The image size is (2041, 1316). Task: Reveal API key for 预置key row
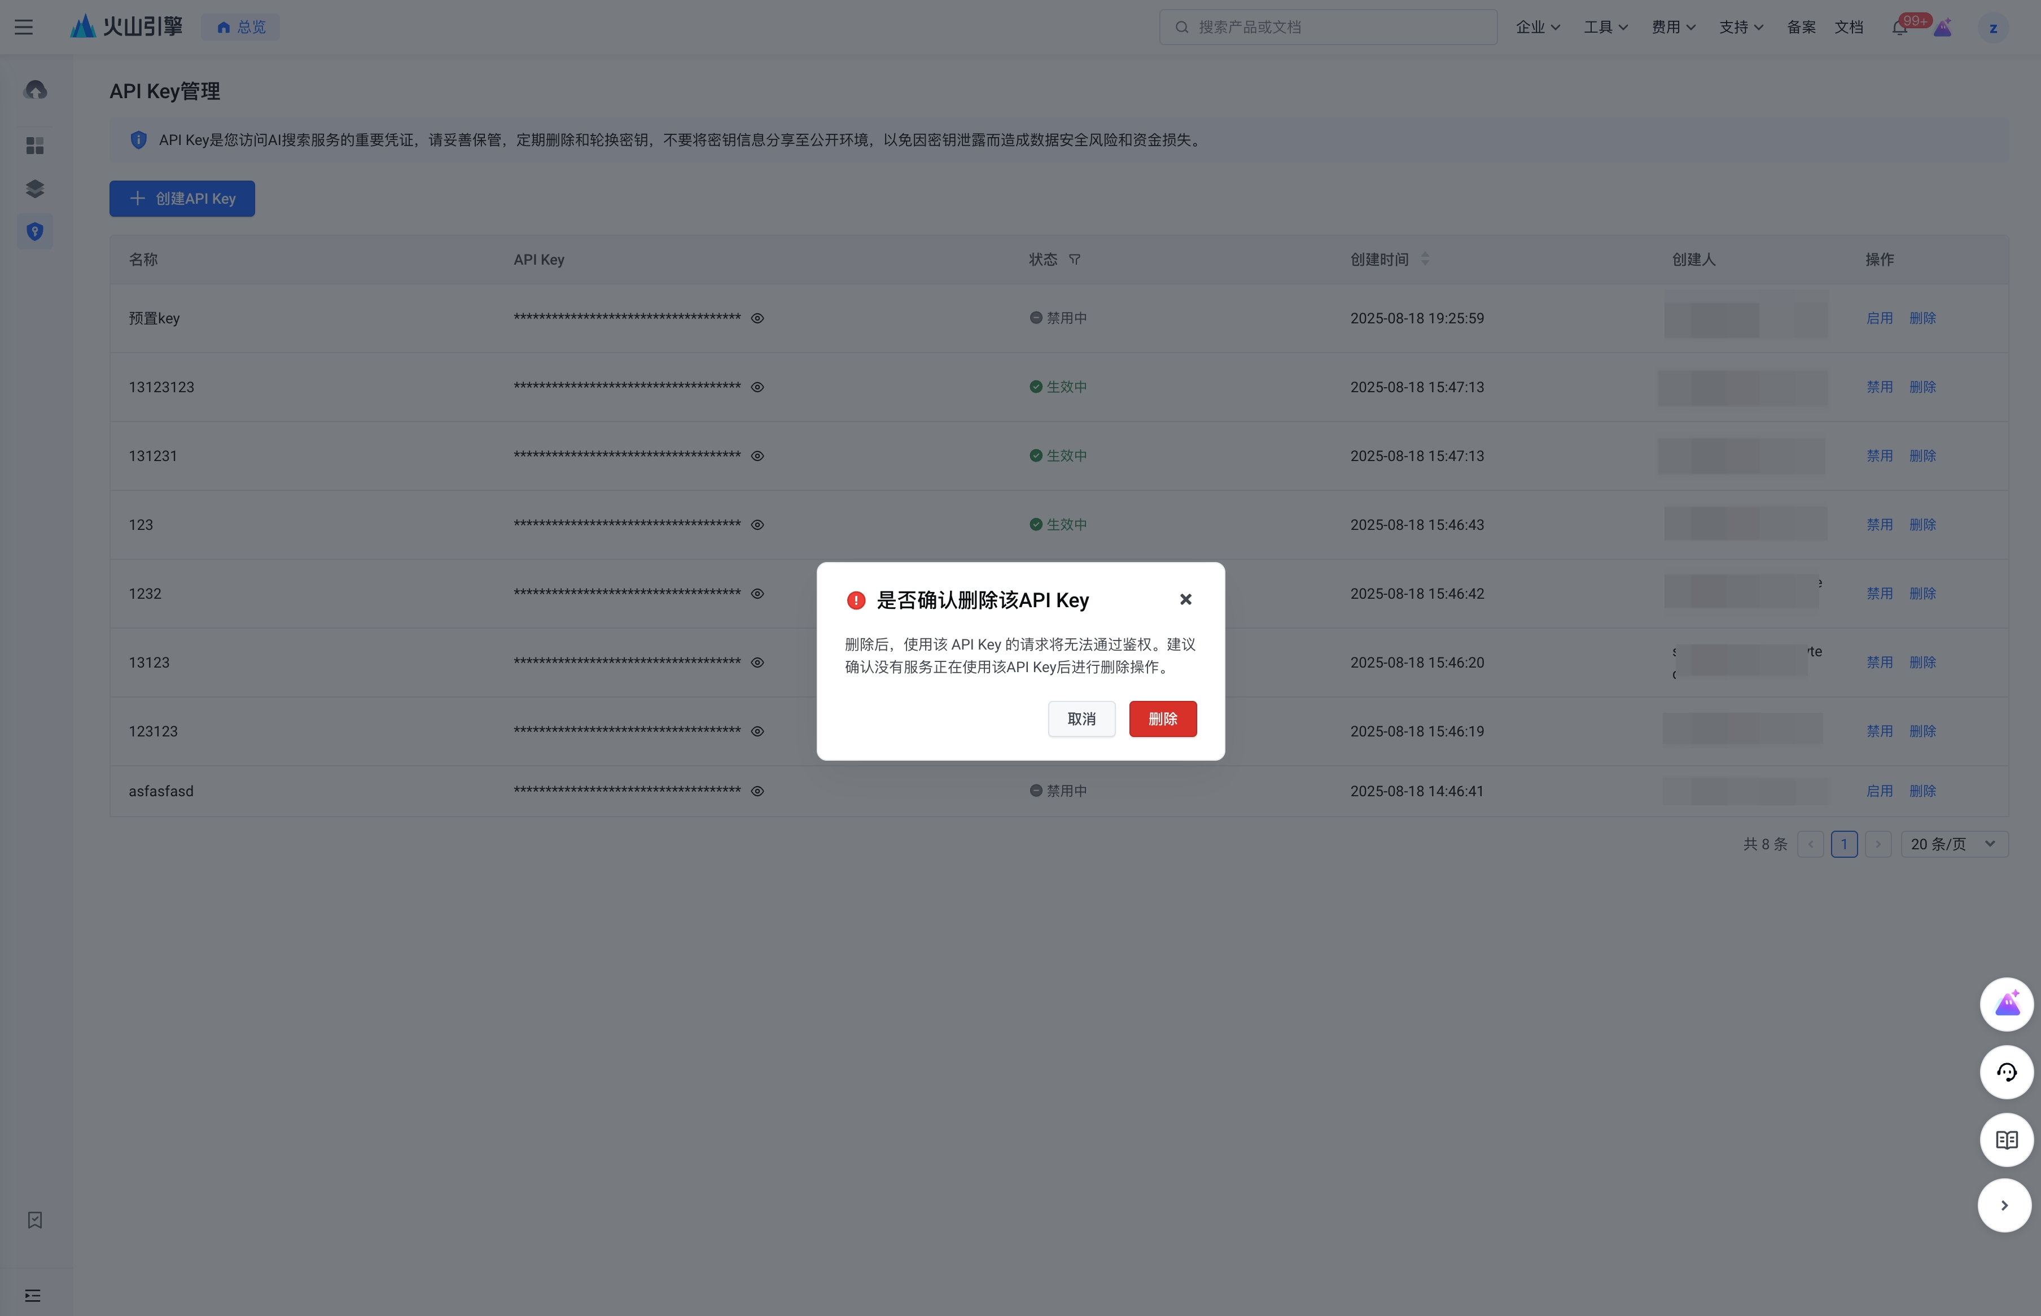757,319
